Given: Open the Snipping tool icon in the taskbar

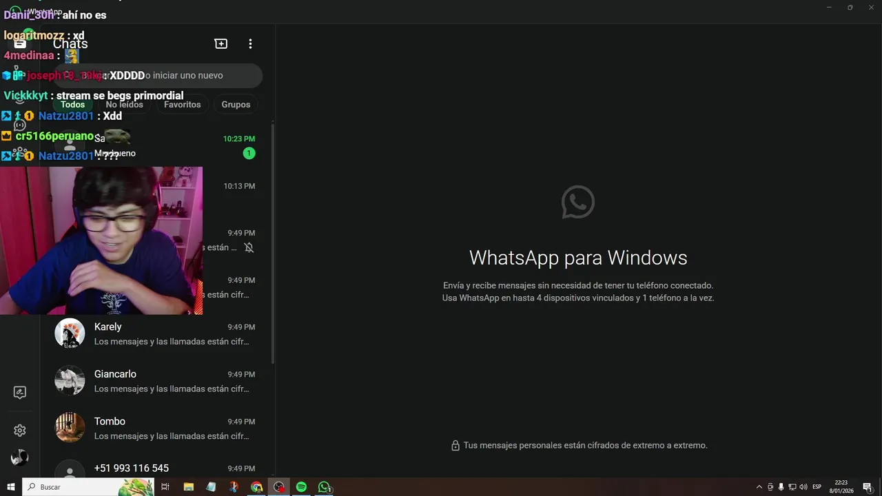Looking at the screenshot, I should click(234, 487).
